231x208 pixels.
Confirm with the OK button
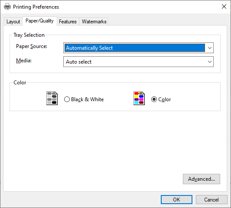(176, 200)
